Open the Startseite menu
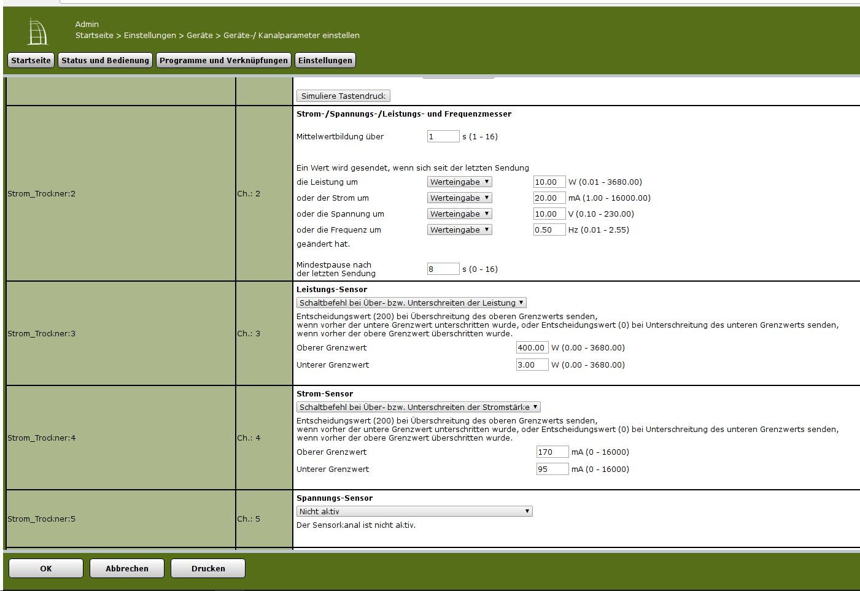The height and width of the screenshot is (591, 860). [31, 60]
